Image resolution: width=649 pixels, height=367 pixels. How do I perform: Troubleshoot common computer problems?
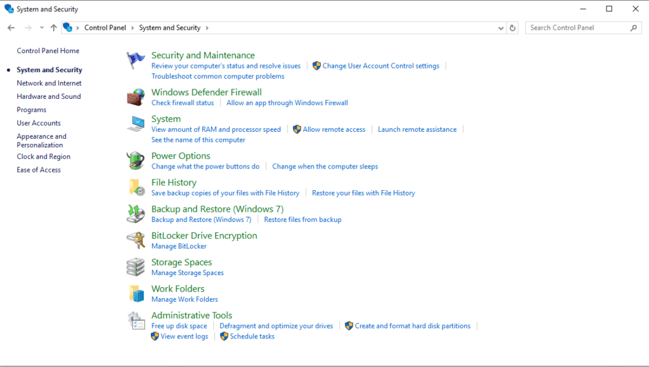point(218,76)
